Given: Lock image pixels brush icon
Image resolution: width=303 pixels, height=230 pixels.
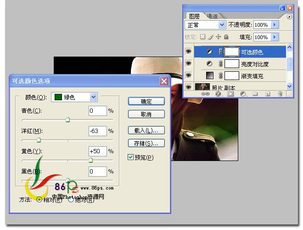Looking at the screenshot, I should (x=211, y=37).
